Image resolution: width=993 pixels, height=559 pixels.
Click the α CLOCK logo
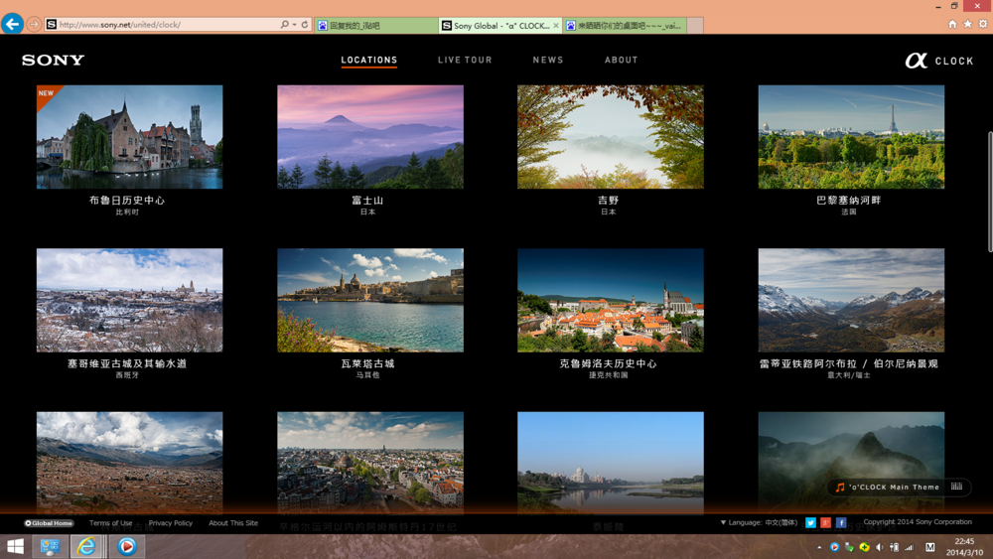pyautogui.click(x=938, y=61)
